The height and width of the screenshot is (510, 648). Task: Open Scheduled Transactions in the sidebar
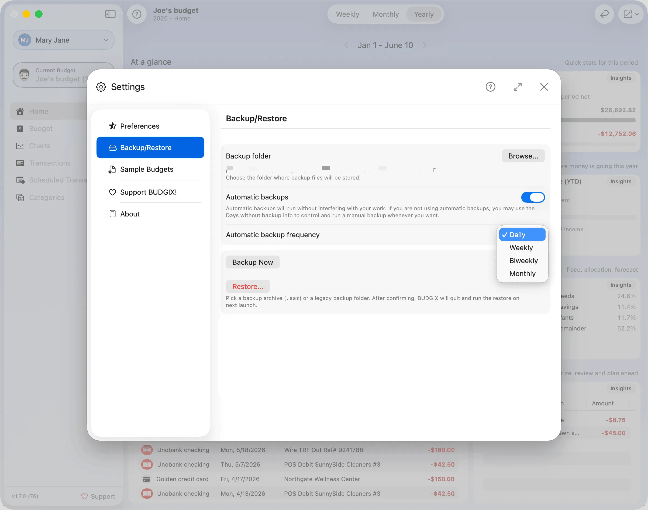(48, 180)
